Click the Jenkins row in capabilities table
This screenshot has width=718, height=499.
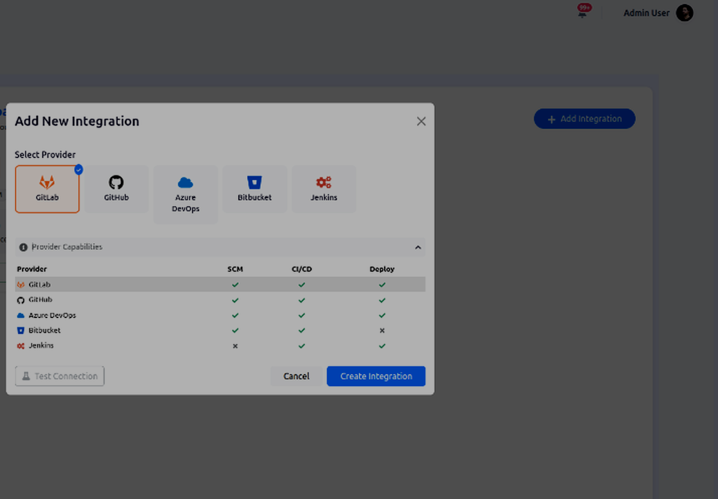pos(220,346)
